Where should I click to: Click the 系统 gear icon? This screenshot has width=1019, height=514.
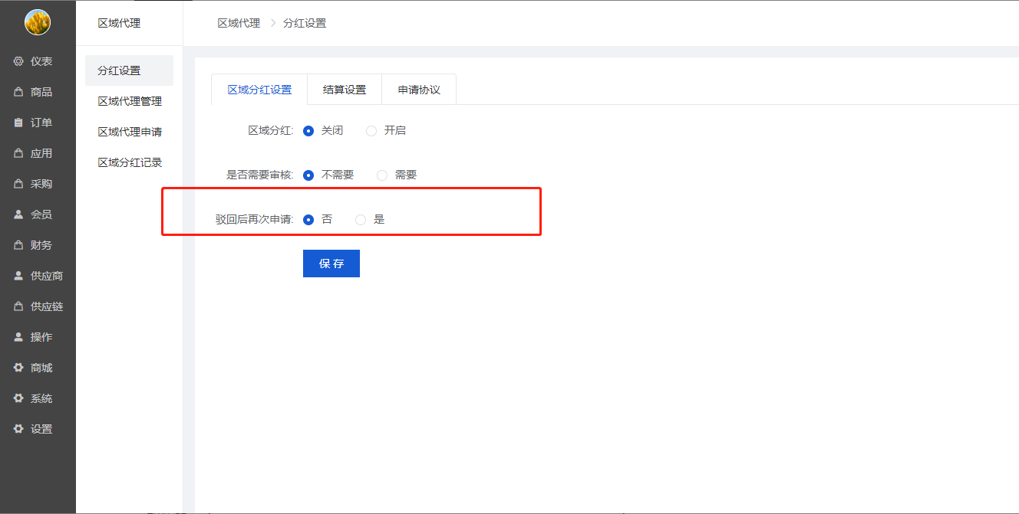coord(18,398)
